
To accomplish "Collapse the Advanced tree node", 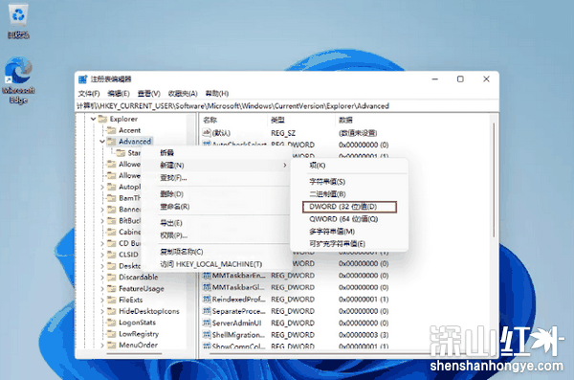I will [x=102, y=142].
